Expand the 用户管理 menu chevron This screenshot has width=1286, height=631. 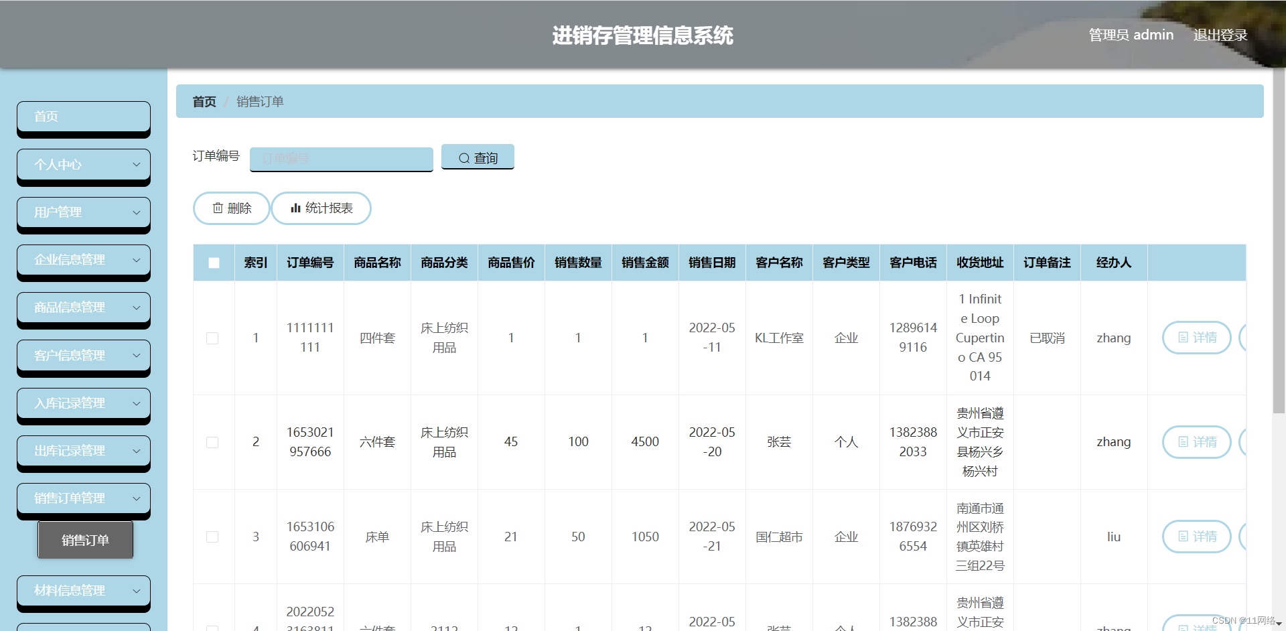(137, 212)
